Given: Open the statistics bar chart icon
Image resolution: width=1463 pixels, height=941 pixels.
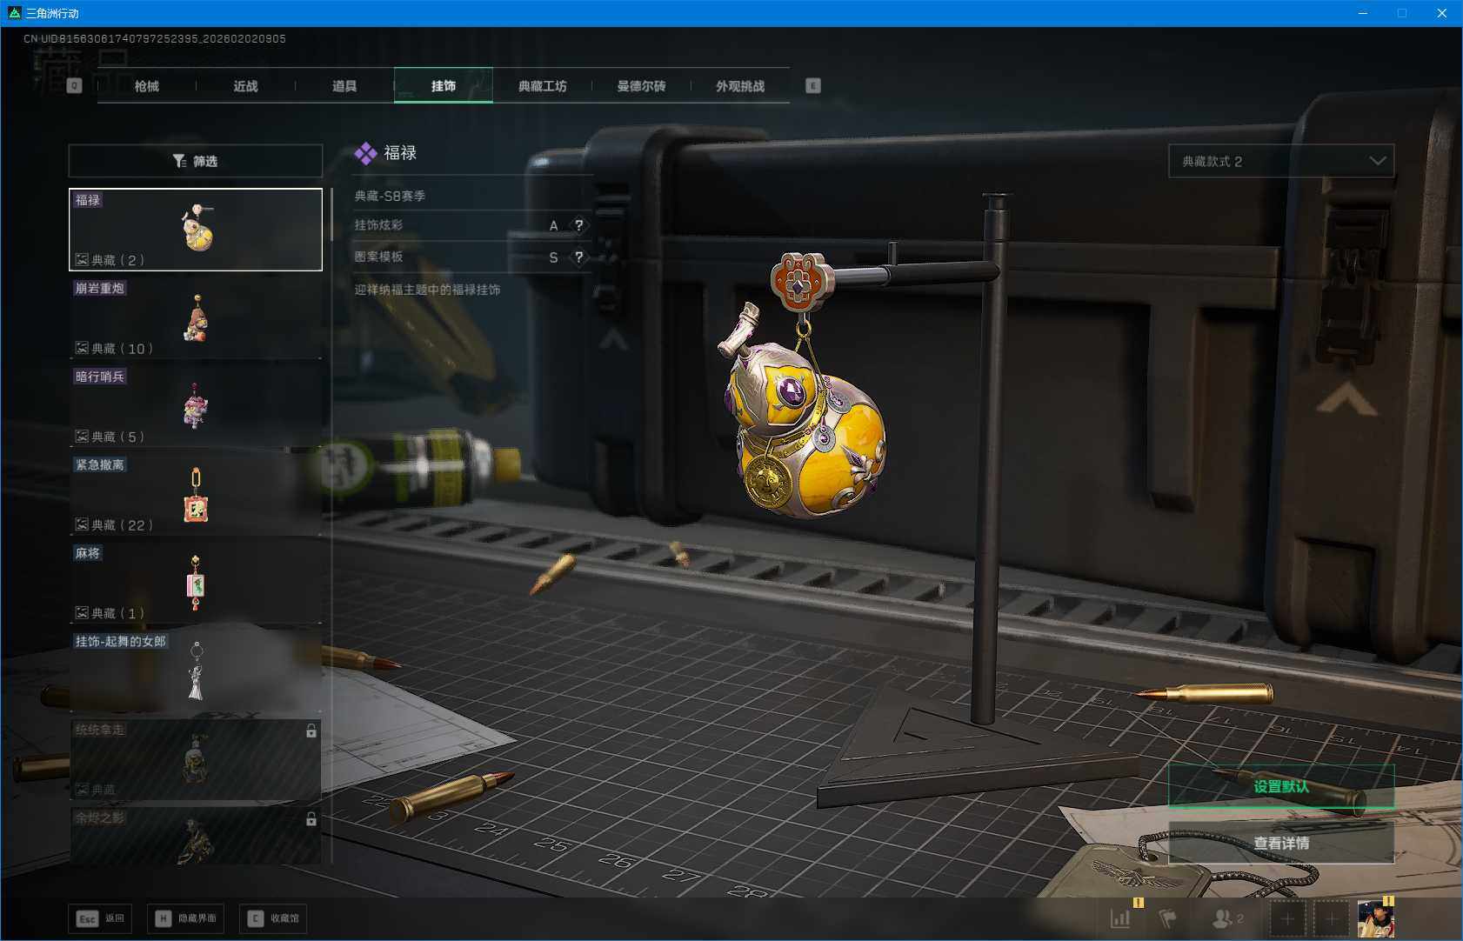Looking at the screenshot, I should [1120, 918].
